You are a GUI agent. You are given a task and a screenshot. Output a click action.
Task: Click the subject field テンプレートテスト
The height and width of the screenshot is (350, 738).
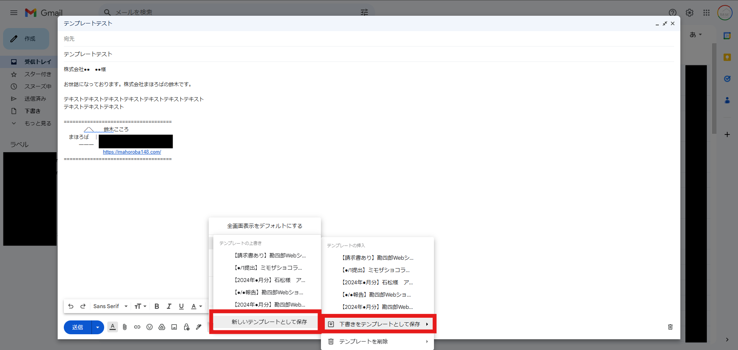pyautogui.click(x=369, y=54)
